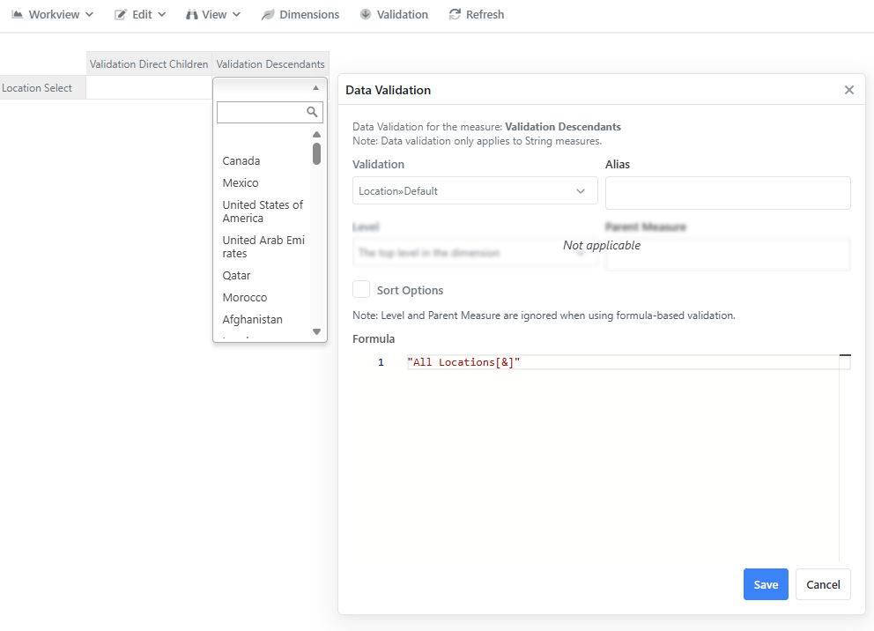This screenshot has width=874, height=631.
Task: Open the Dimensions menu item
Action: [300, 14]
